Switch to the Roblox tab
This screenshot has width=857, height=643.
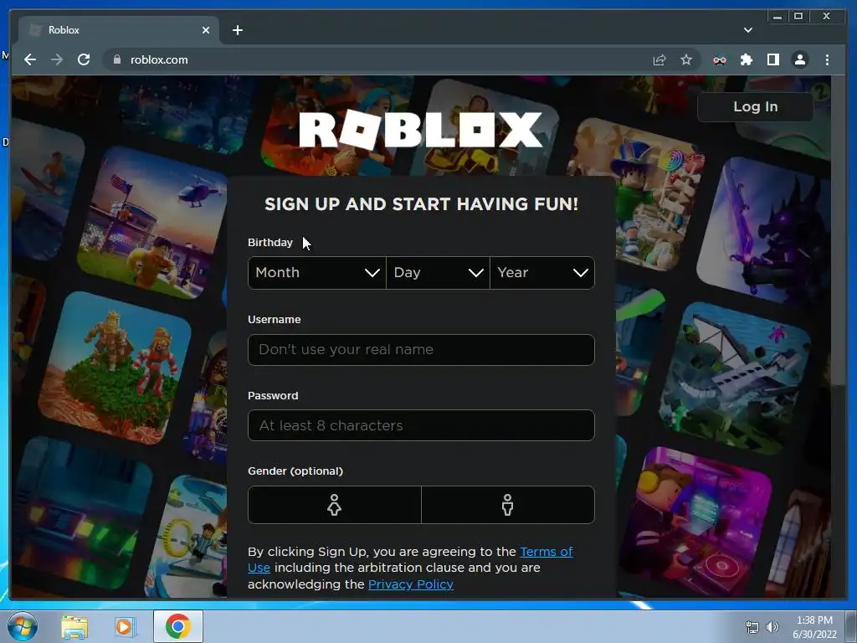tap(119, 30)
